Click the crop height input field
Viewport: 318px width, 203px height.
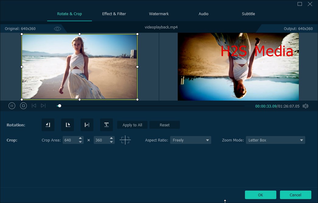click(x=101, y=140)
